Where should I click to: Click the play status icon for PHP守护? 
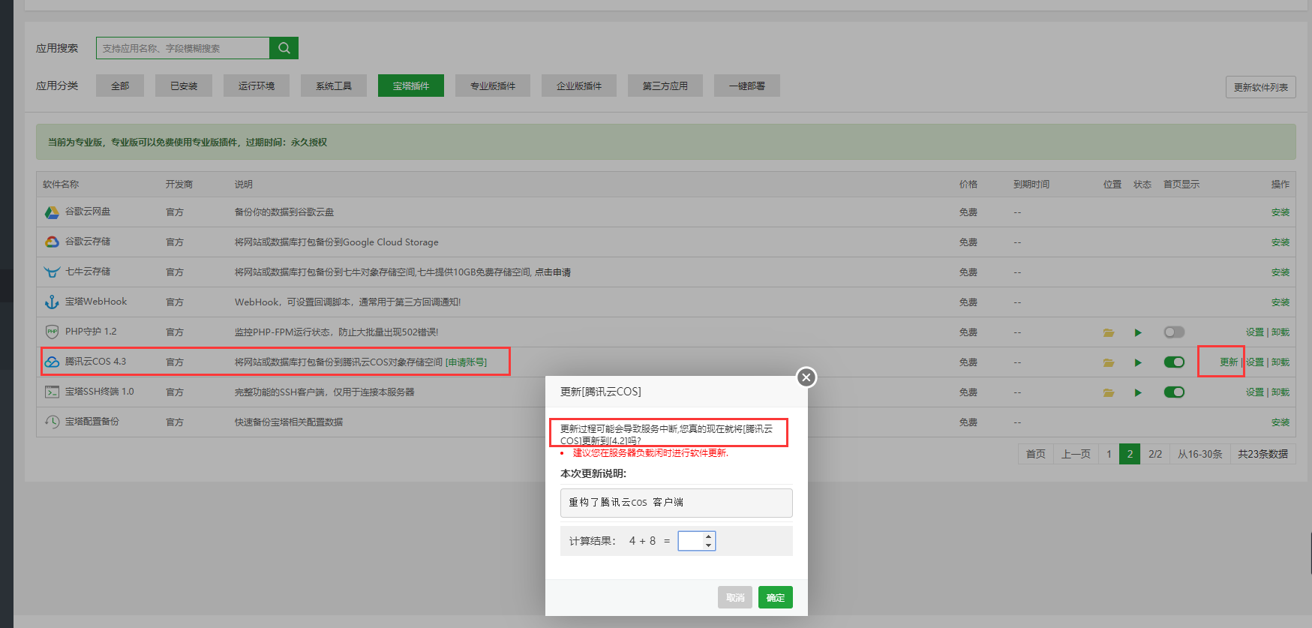tap(1138, 332)
